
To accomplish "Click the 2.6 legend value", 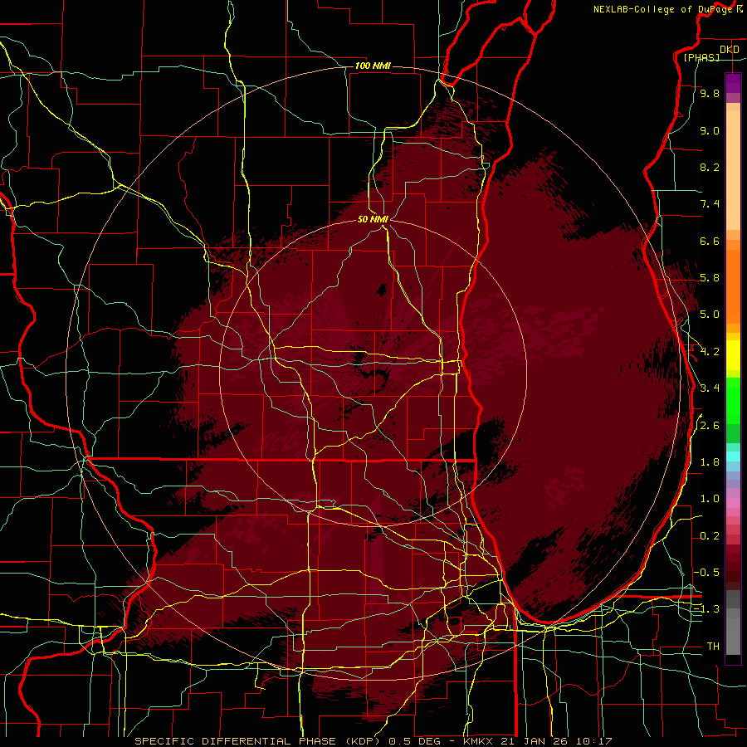I will (710, 426).
